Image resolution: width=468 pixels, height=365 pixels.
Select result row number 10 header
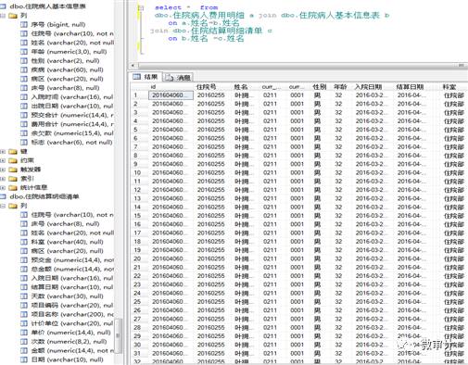139,173
